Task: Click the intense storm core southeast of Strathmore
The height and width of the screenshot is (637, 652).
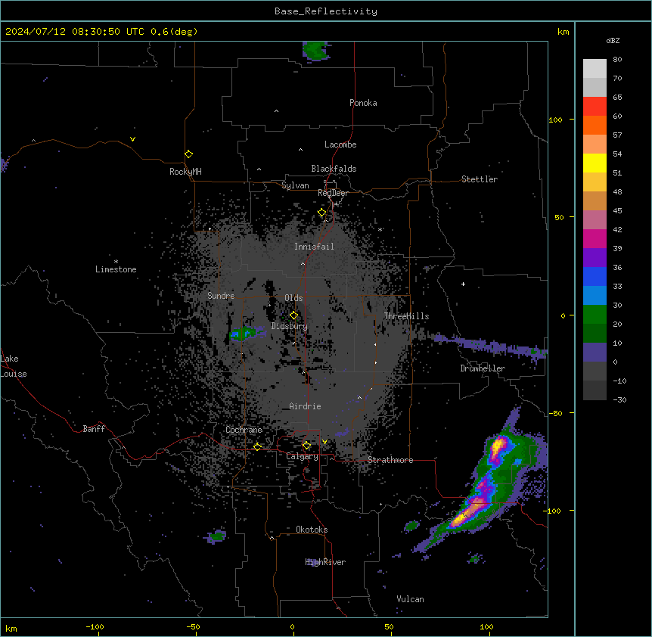Action: (x=470, y=511)
